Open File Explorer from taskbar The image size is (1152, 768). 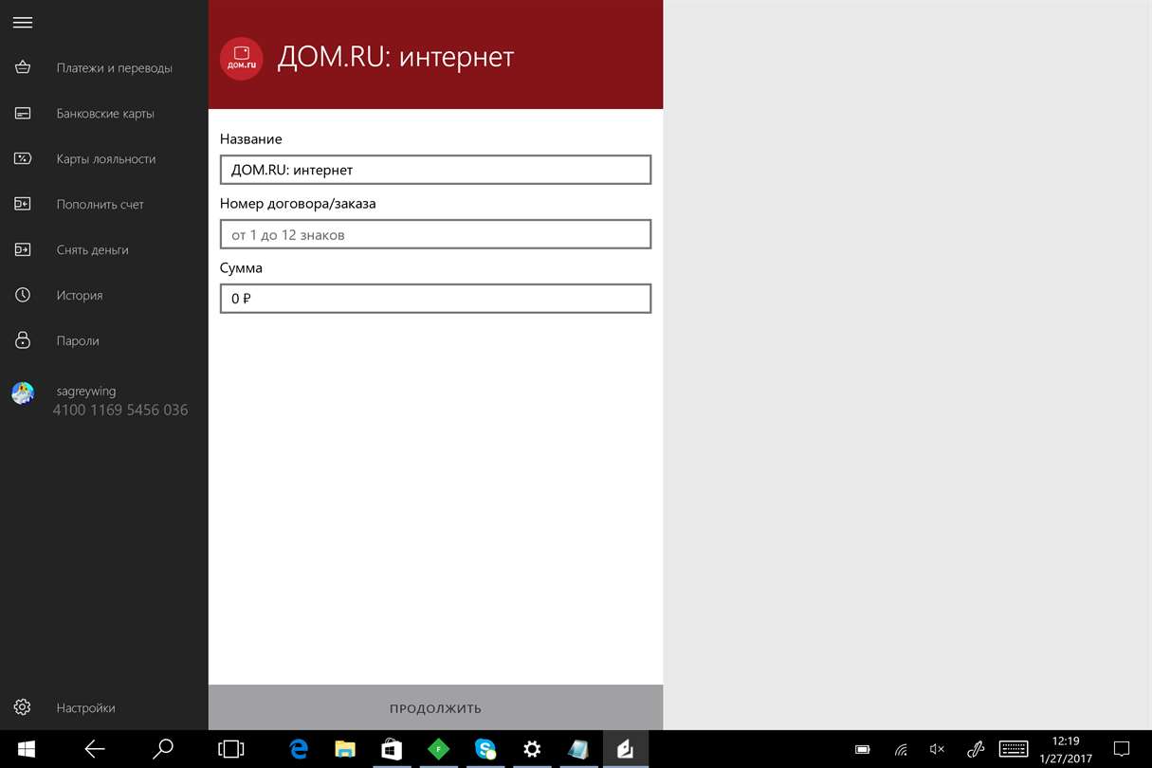pos(345,749)
